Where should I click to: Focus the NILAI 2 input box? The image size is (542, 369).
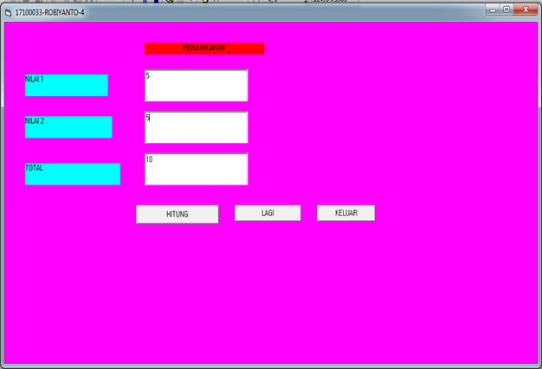pos(196,127)
